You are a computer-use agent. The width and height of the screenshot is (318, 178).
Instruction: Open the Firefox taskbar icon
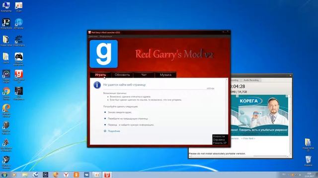[x=56, y=175]
